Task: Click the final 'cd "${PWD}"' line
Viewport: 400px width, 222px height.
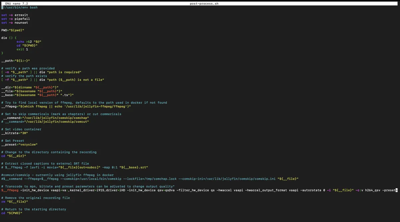Action: point(12,213)
